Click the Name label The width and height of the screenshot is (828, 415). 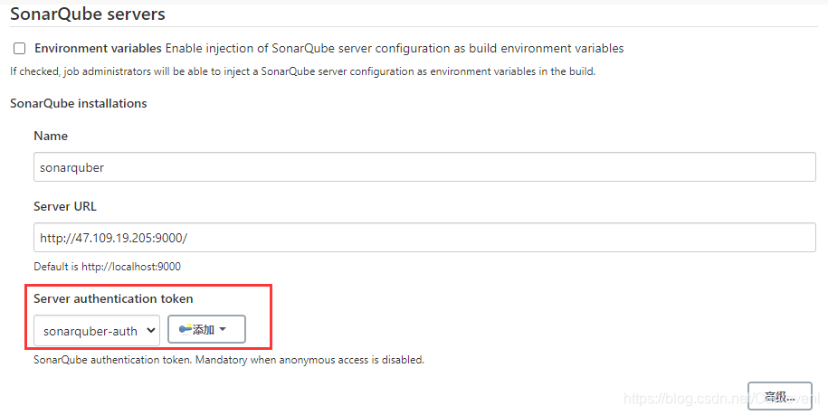point(51,136)
